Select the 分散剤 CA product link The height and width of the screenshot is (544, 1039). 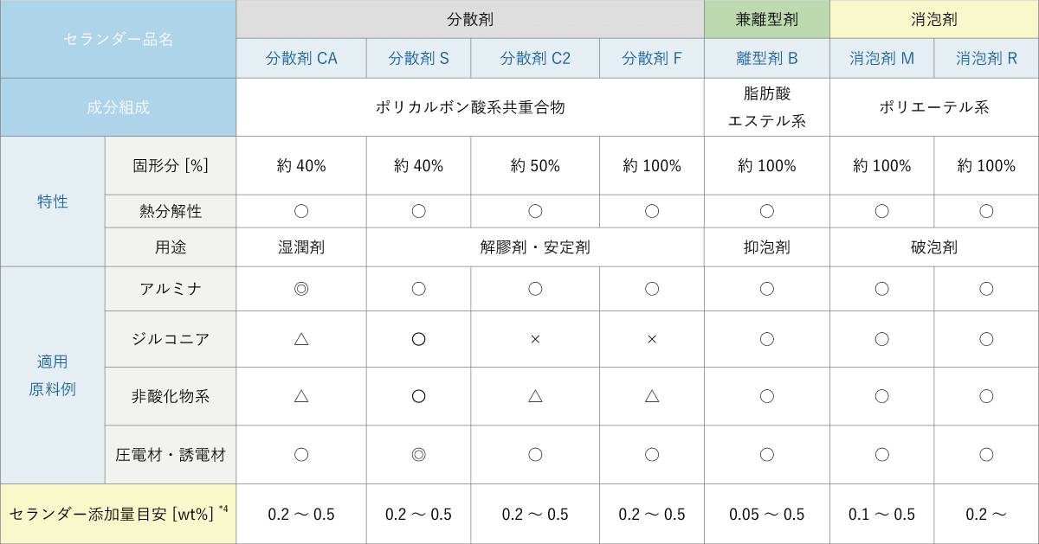(301, 59)
